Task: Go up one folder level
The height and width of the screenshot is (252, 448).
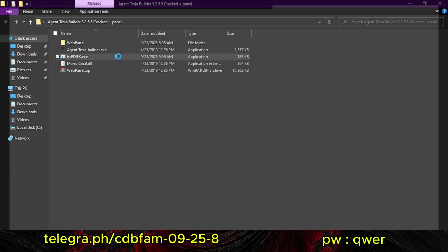Action: (x=30, y=22)
